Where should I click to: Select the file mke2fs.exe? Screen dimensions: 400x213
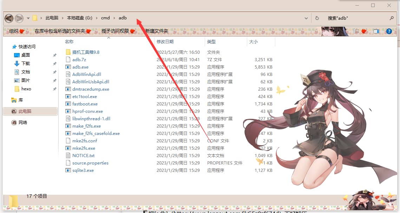[x=84, y=148]
